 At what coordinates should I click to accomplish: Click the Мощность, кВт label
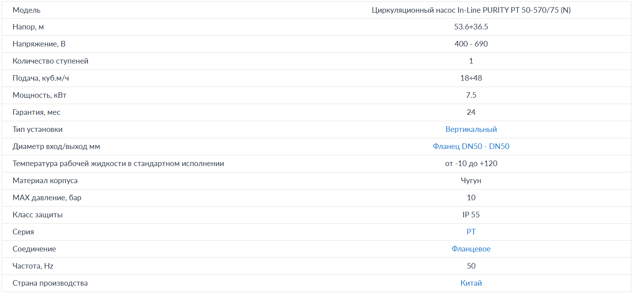[x=39, y=95]
